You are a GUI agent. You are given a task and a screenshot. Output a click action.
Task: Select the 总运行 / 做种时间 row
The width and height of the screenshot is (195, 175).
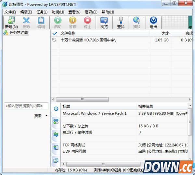124,133
